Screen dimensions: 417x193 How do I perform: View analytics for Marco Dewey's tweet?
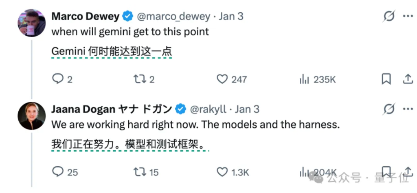point(304,79)
